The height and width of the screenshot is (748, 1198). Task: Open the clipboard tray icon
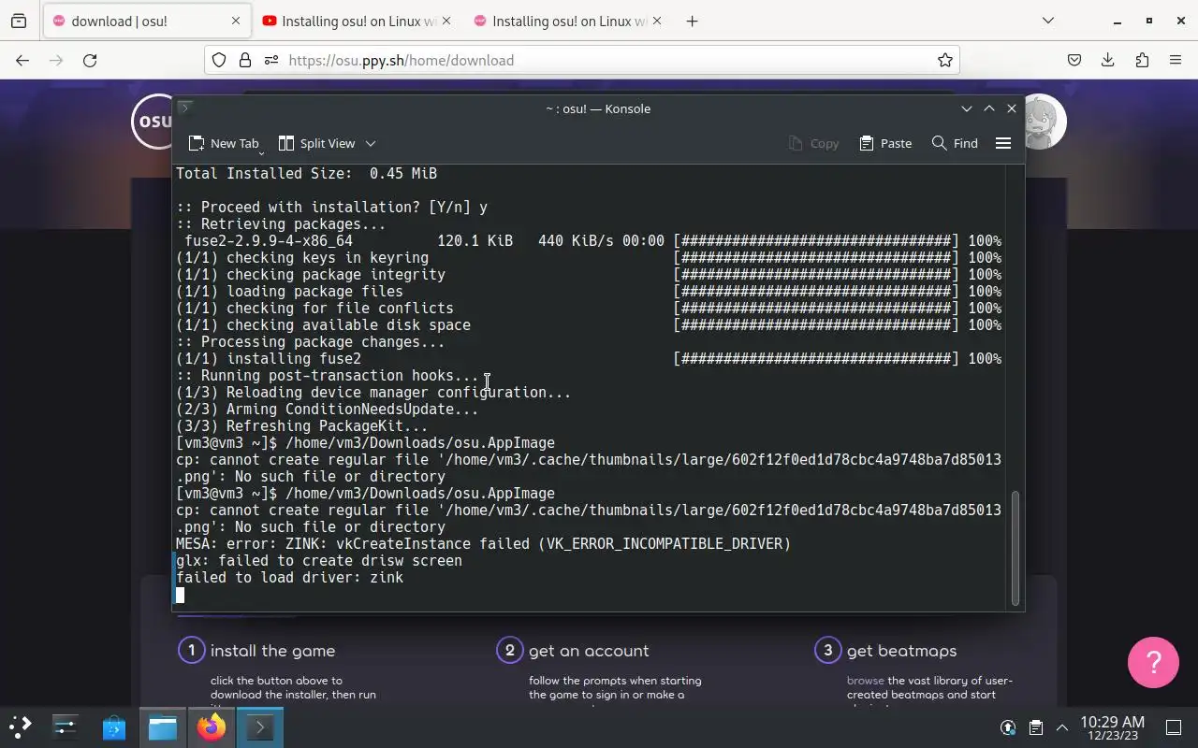coord(1035,727)
